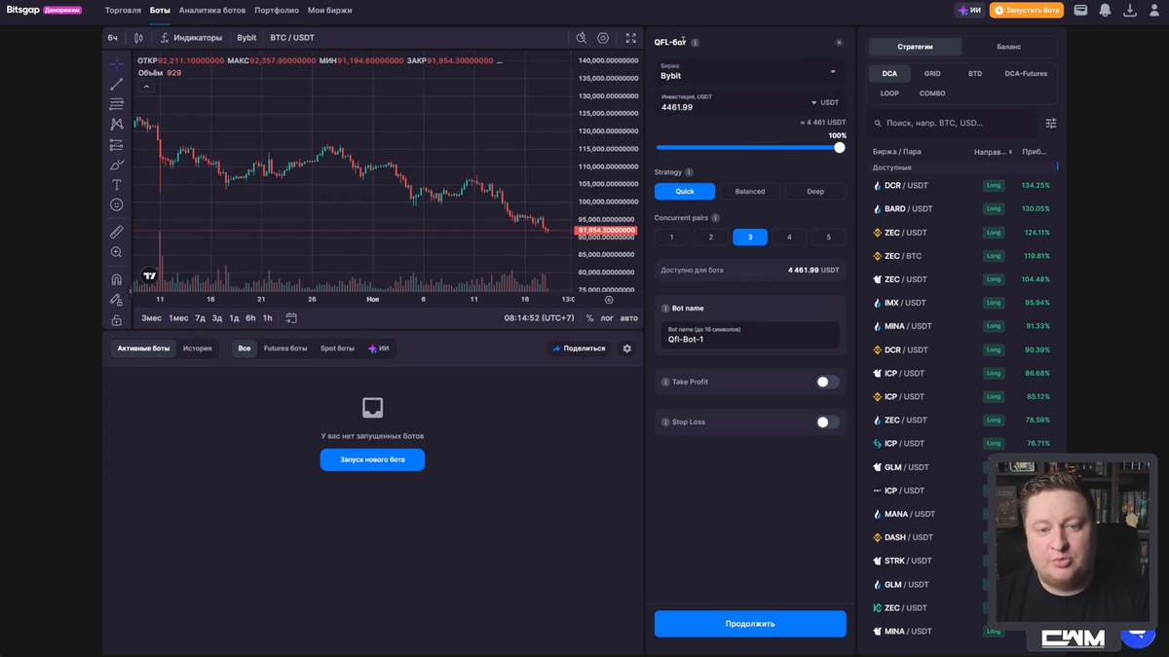1169x657 pixels.
Task: Select the crosshair cursor tool
Action: point(117,64)
